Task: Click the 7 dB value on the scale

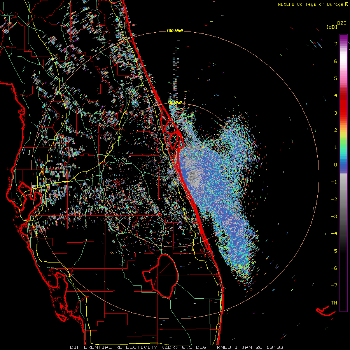Action: point(336,44)
